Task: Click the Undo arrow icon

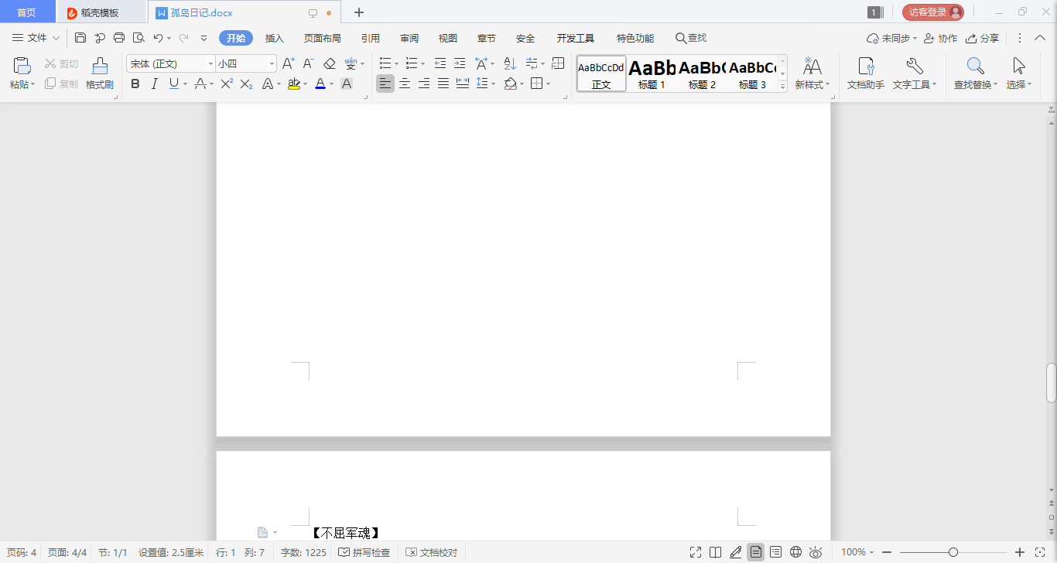Action: coord(158,38)
